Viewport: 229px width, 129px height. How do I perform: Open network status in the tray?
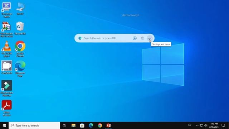[x=201, y=125]
